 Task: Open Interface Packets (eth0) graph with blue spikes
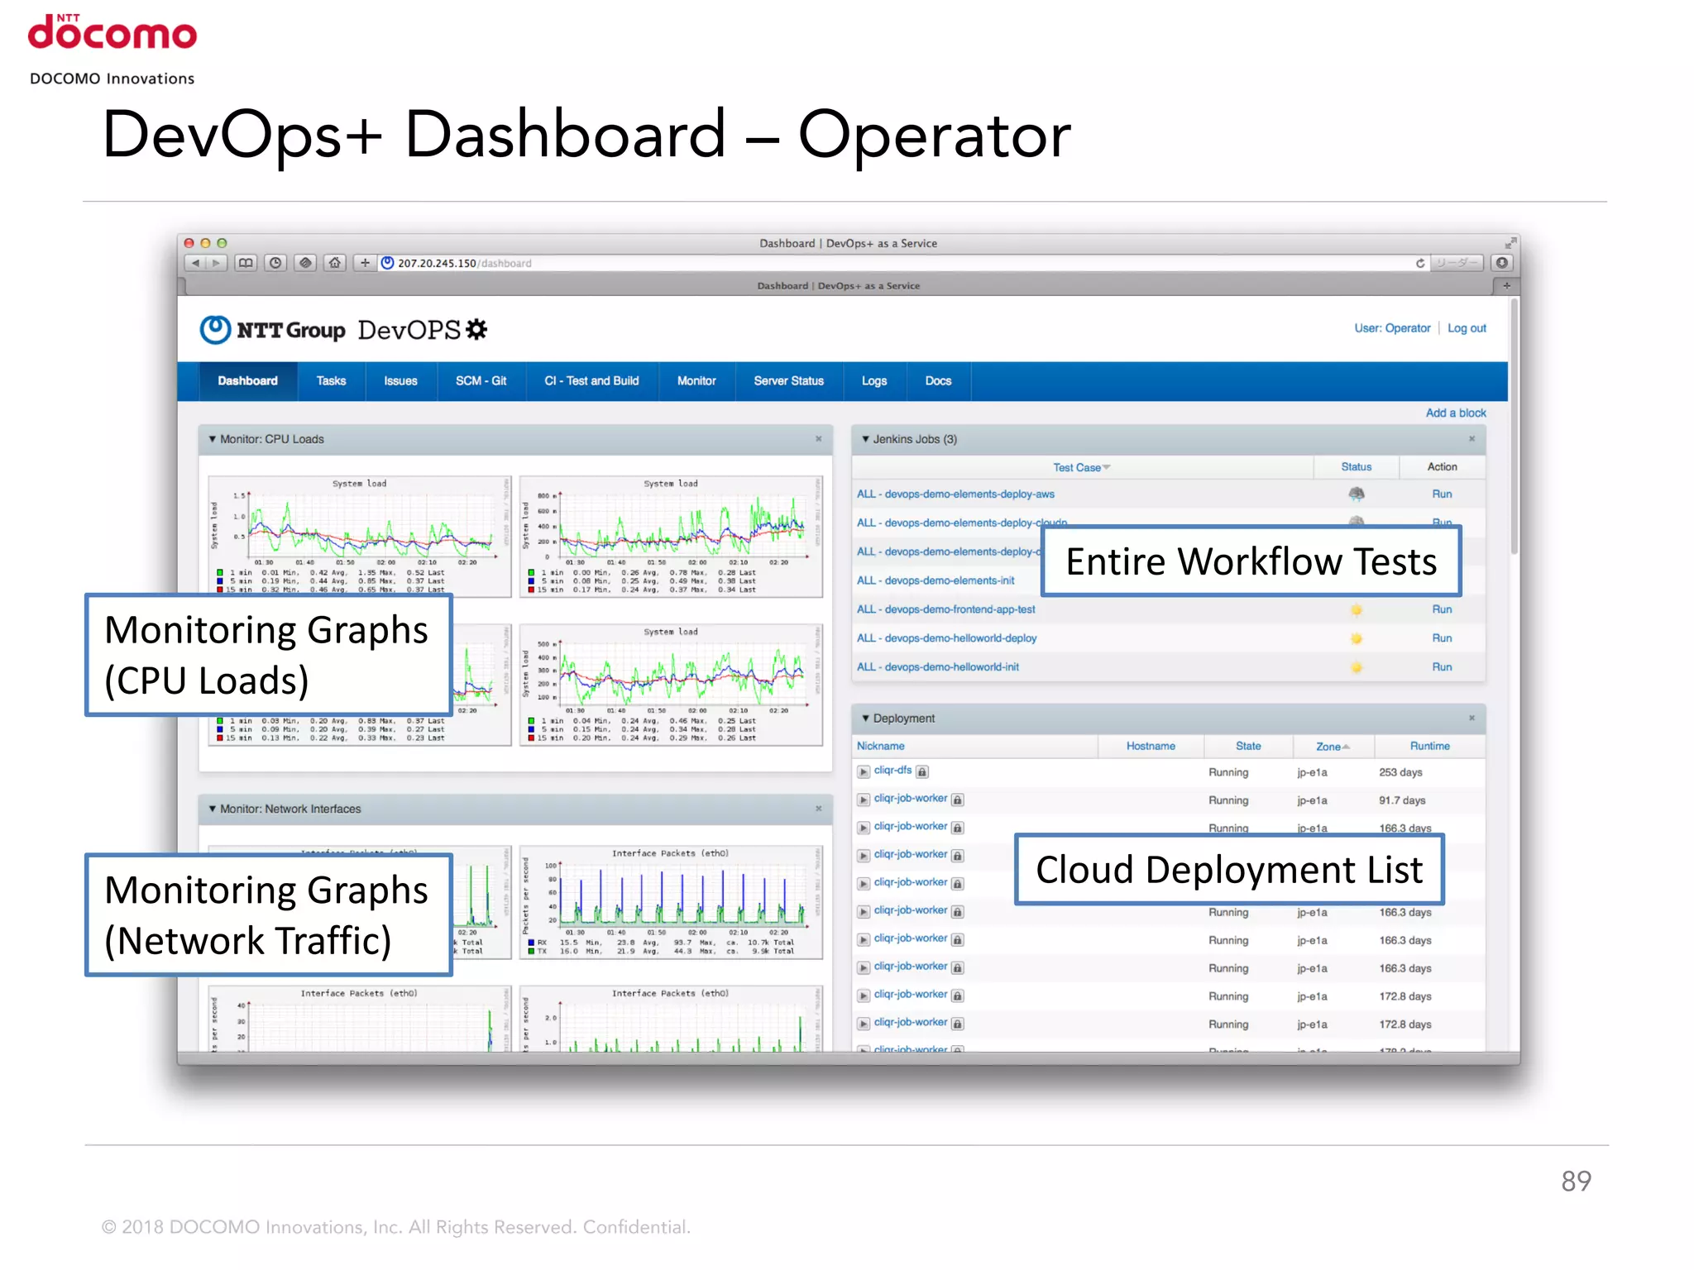click(671, 902)
